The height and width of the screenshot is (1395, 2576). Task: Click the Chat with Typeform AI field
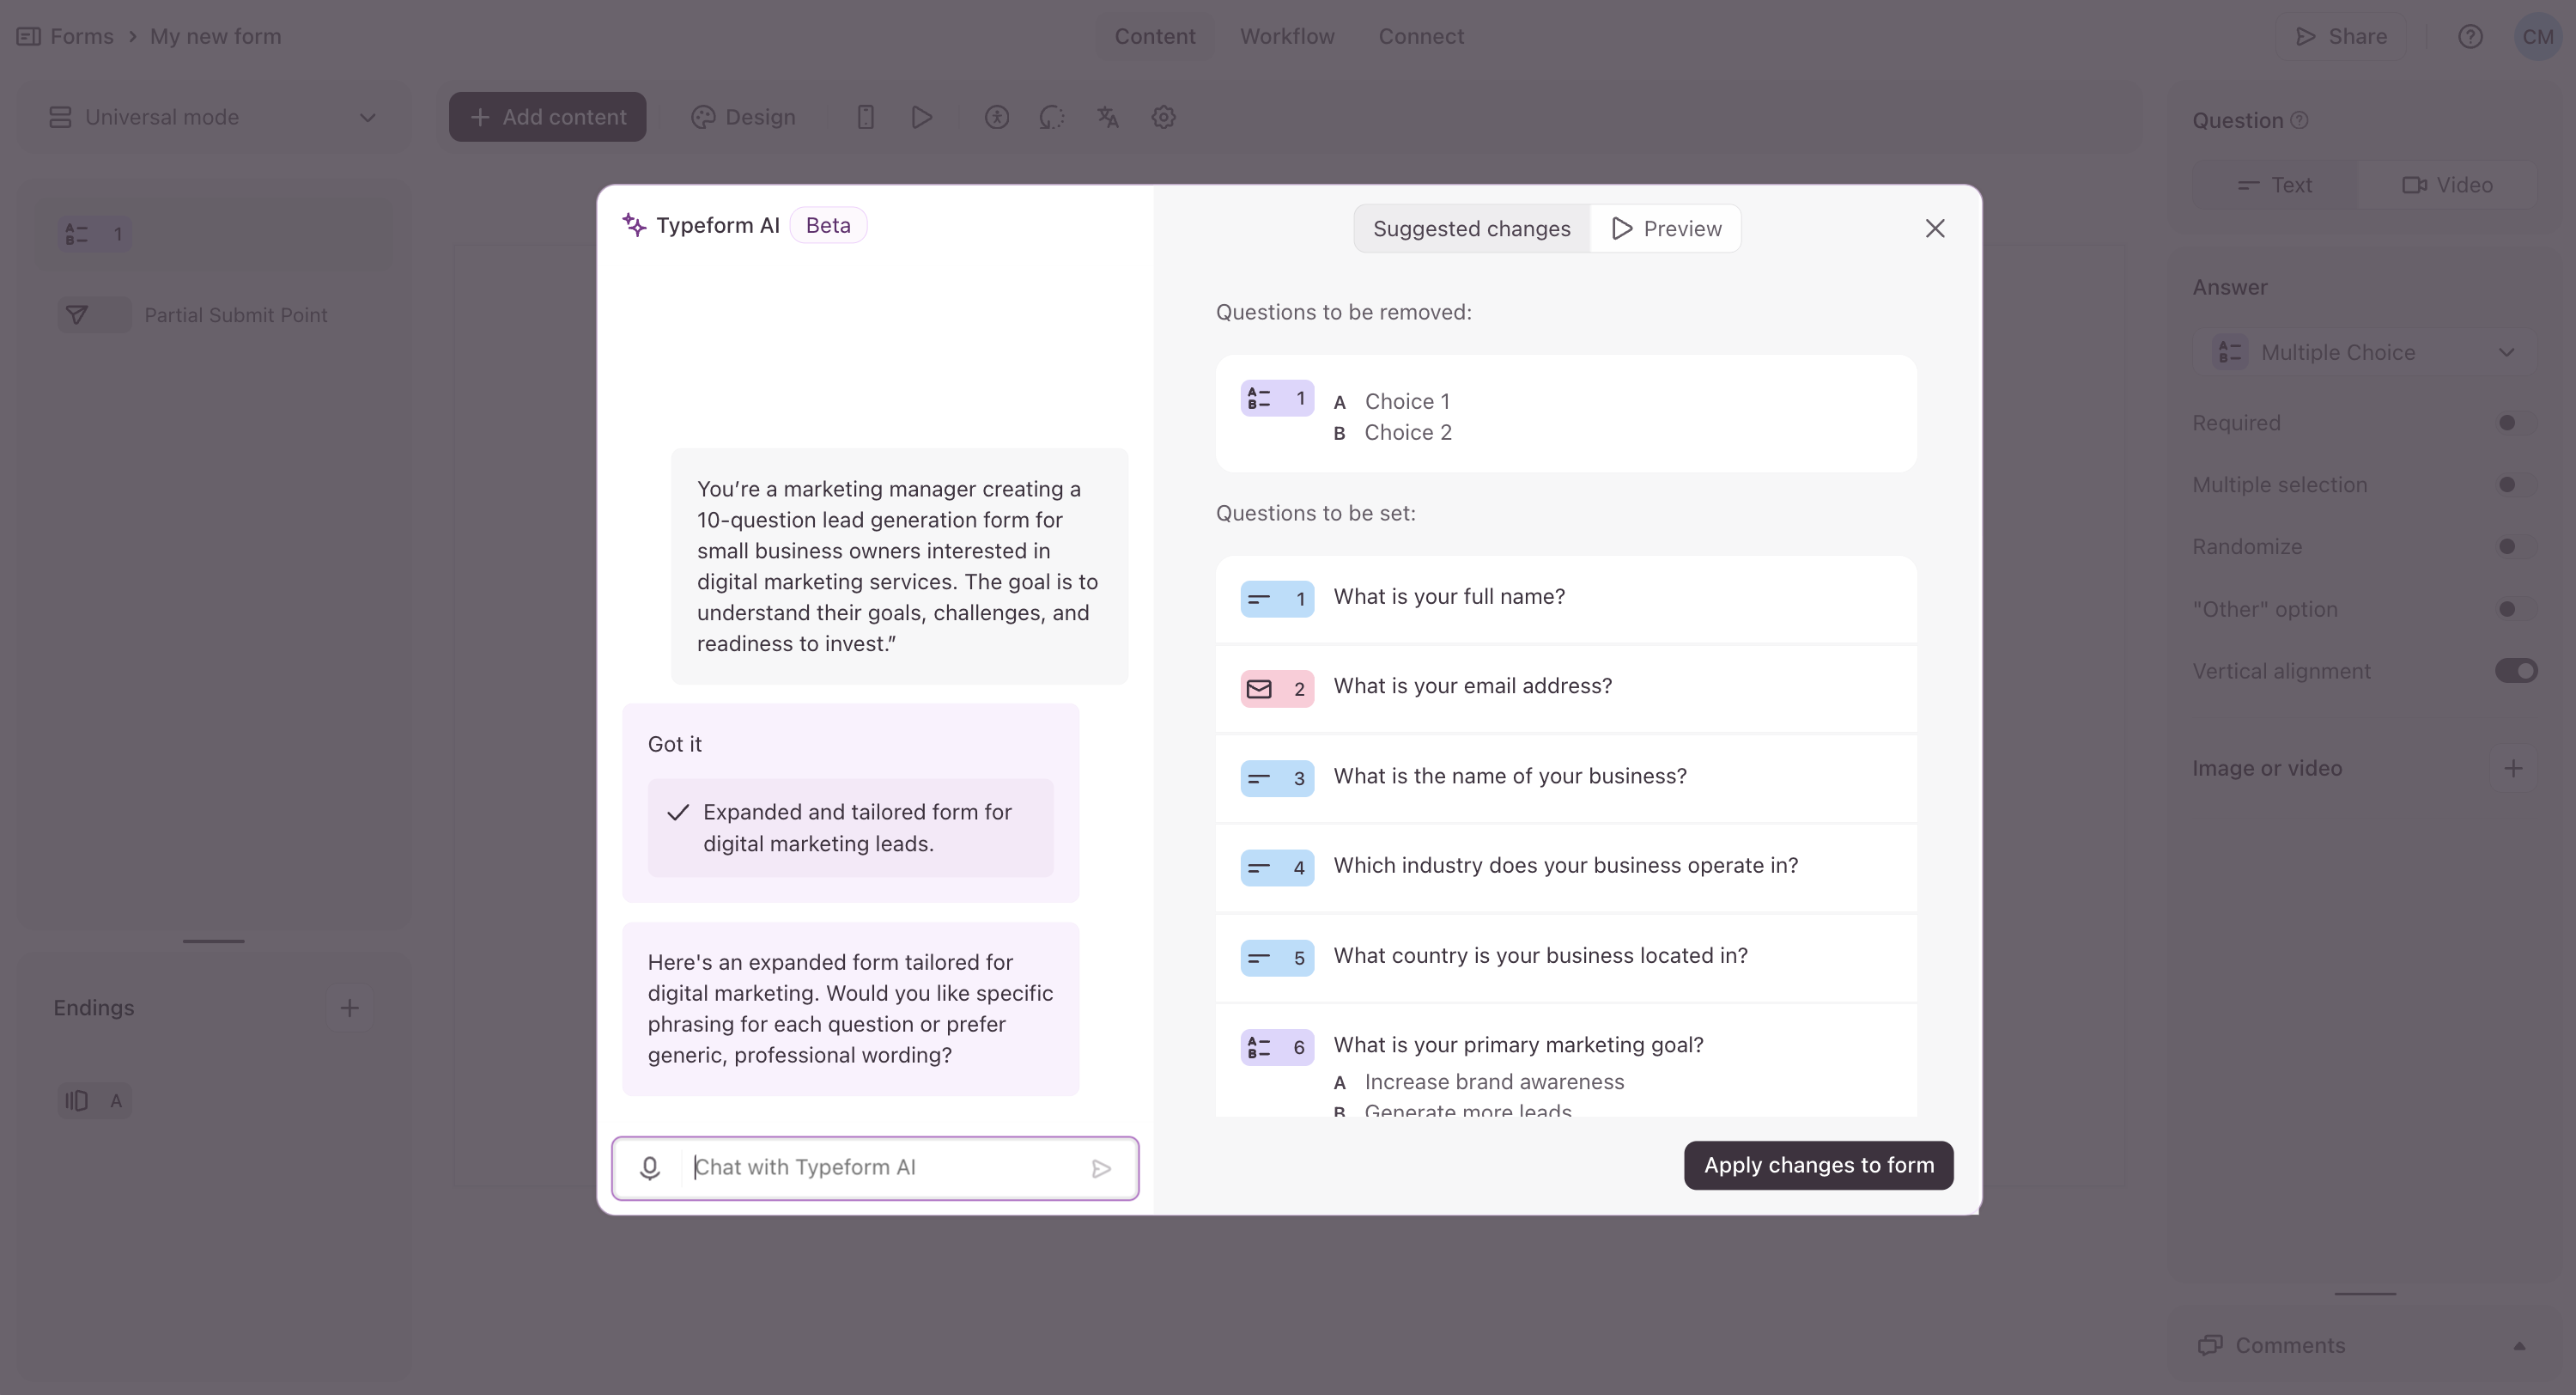pos(885,1168)
